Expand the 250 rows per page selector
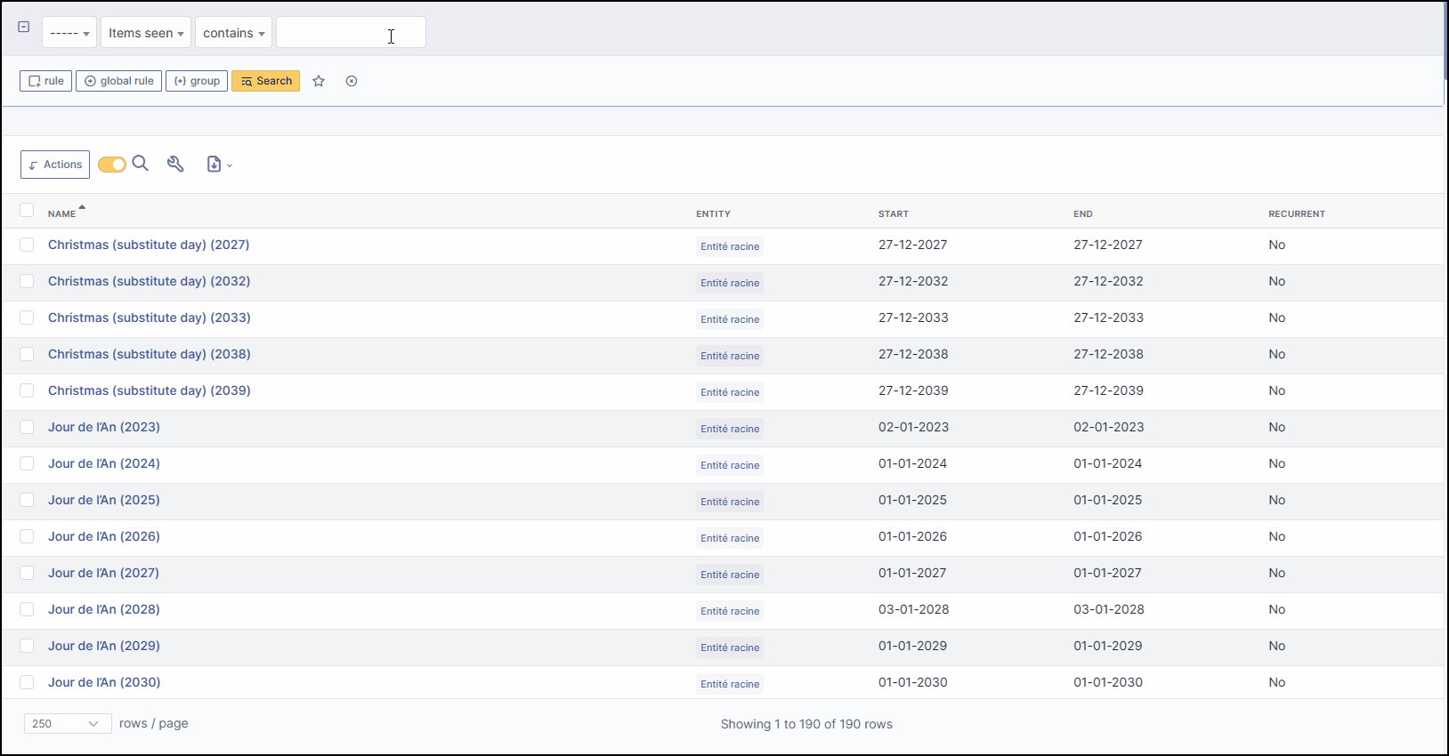This screenshot has height=756, width=1449. [68, 724]
